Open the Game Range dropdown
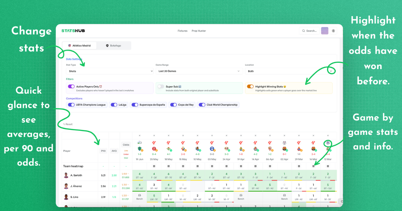Viewport: 402px width, 211px height. point(199,71)
